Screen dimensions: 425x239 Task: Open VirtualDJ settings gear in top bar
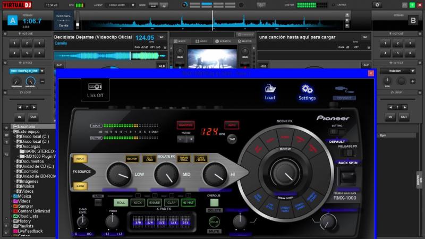click(377, 5)
